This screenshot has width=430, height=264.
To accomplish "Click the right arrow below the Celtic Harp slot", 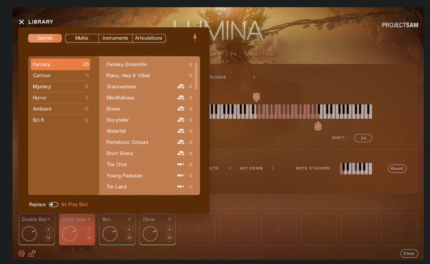I will pos(82,249).
